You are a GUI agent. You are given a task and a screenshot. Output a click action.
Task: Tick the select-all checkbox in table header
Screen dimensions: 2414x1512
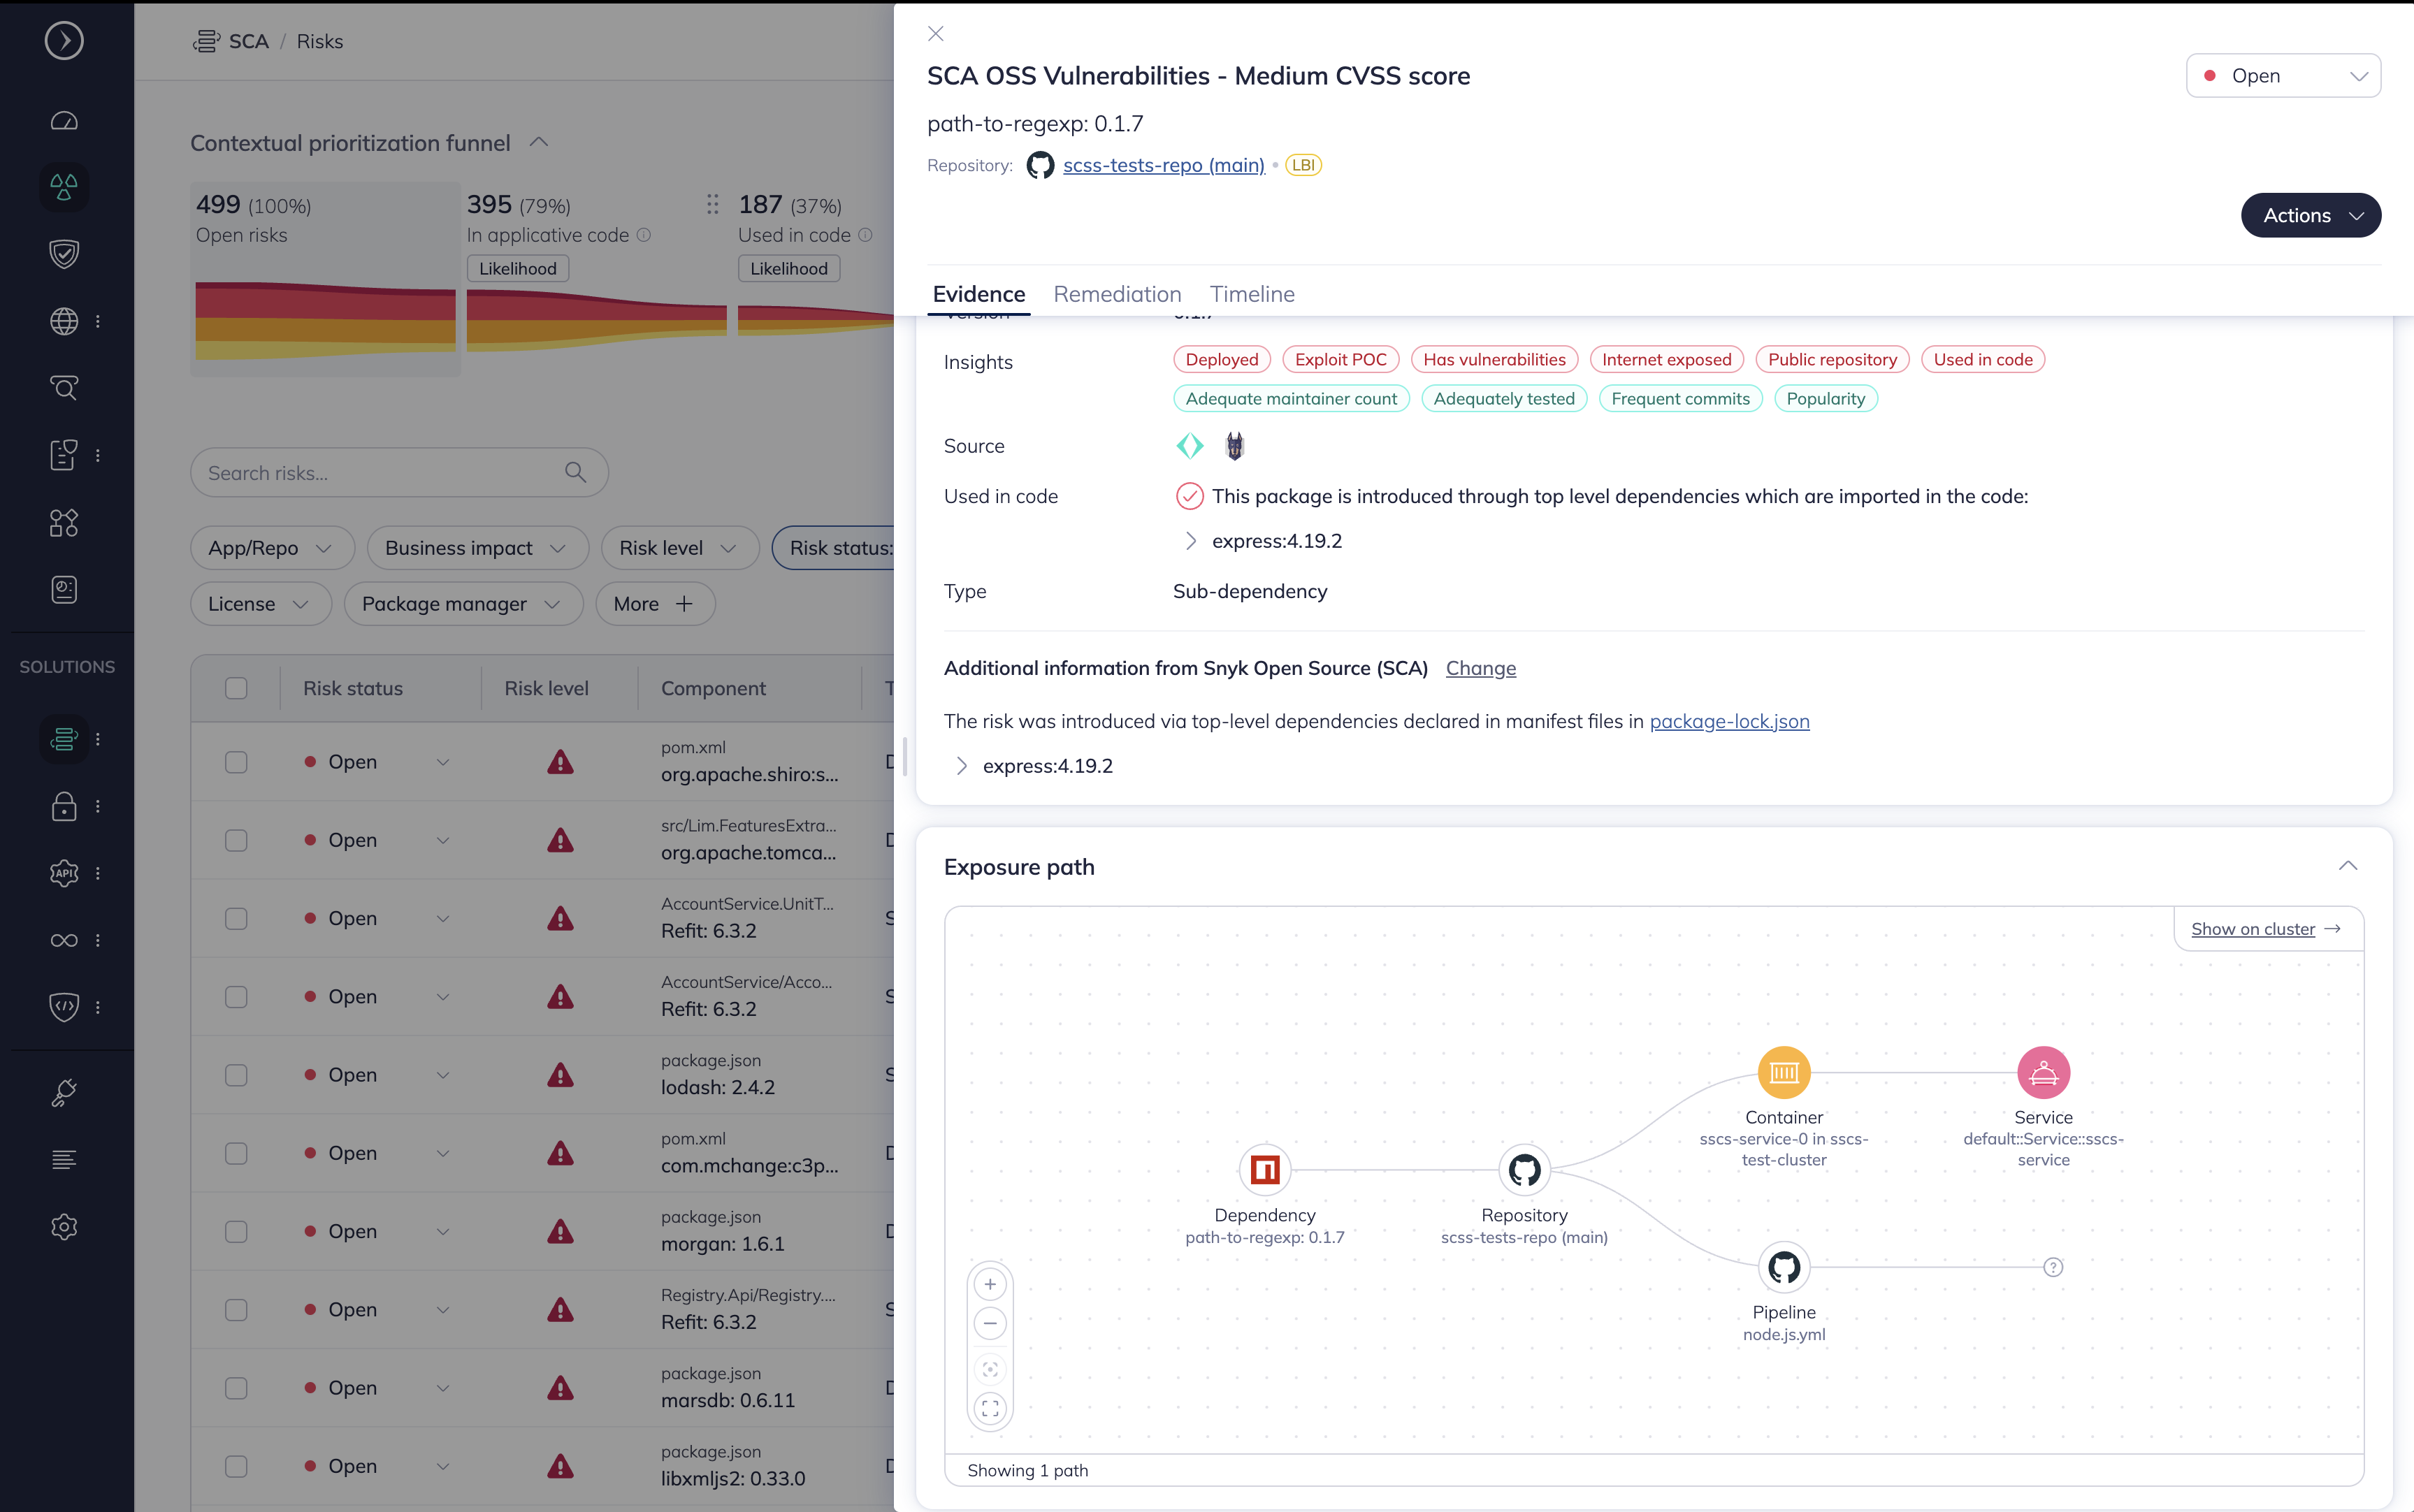click(x=236, y=688)
